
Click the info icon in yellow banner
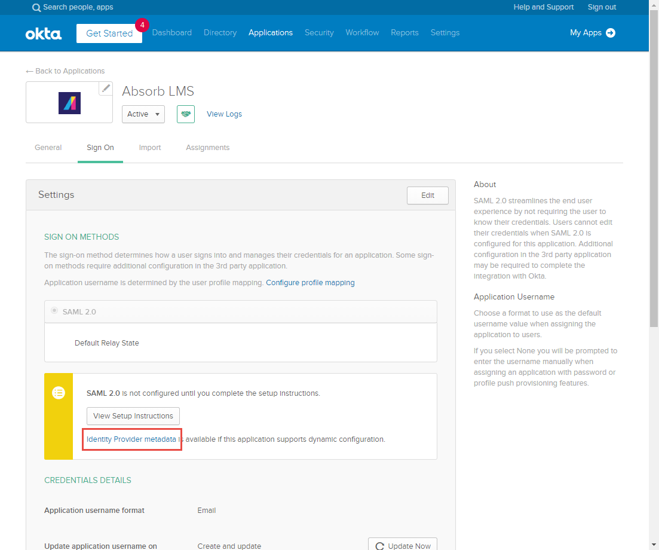click(x=58, y=393)
